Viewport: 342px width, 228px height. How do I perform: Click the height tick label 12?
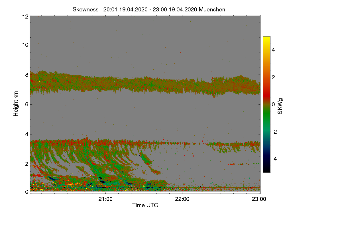[25, 17]
